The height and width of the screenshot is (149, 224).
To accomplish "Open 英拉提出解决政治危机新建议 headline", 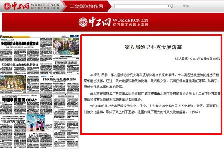I will coord(20,65).
